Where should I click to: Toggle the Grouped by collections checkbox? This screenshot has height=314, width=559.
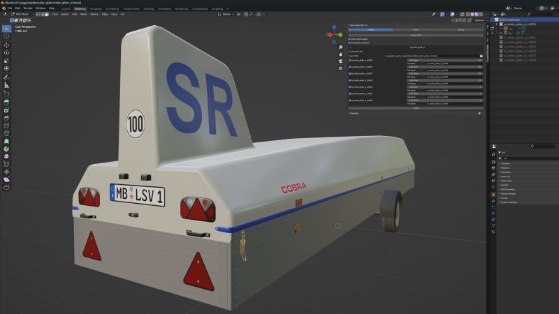click(349, 43)
